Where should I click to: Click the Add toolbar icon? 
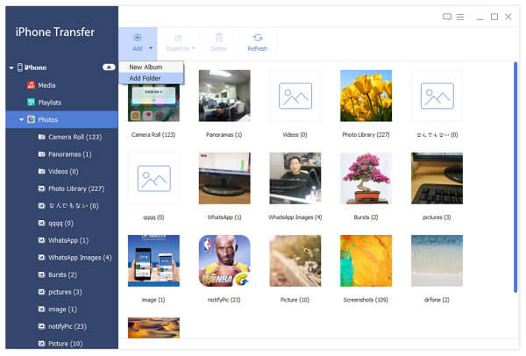(x=138, y=38)
